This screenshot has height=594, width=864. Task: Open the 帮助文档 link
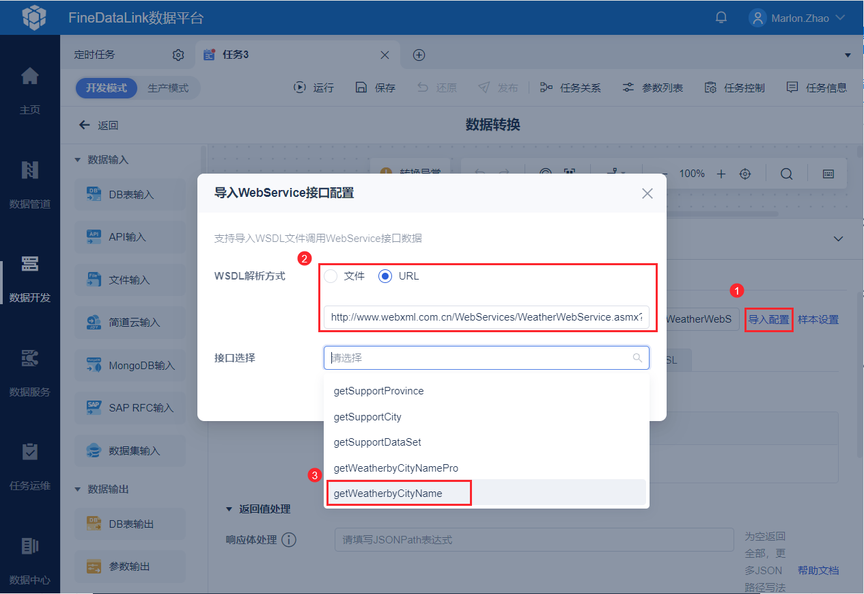(x=818, y=570)
